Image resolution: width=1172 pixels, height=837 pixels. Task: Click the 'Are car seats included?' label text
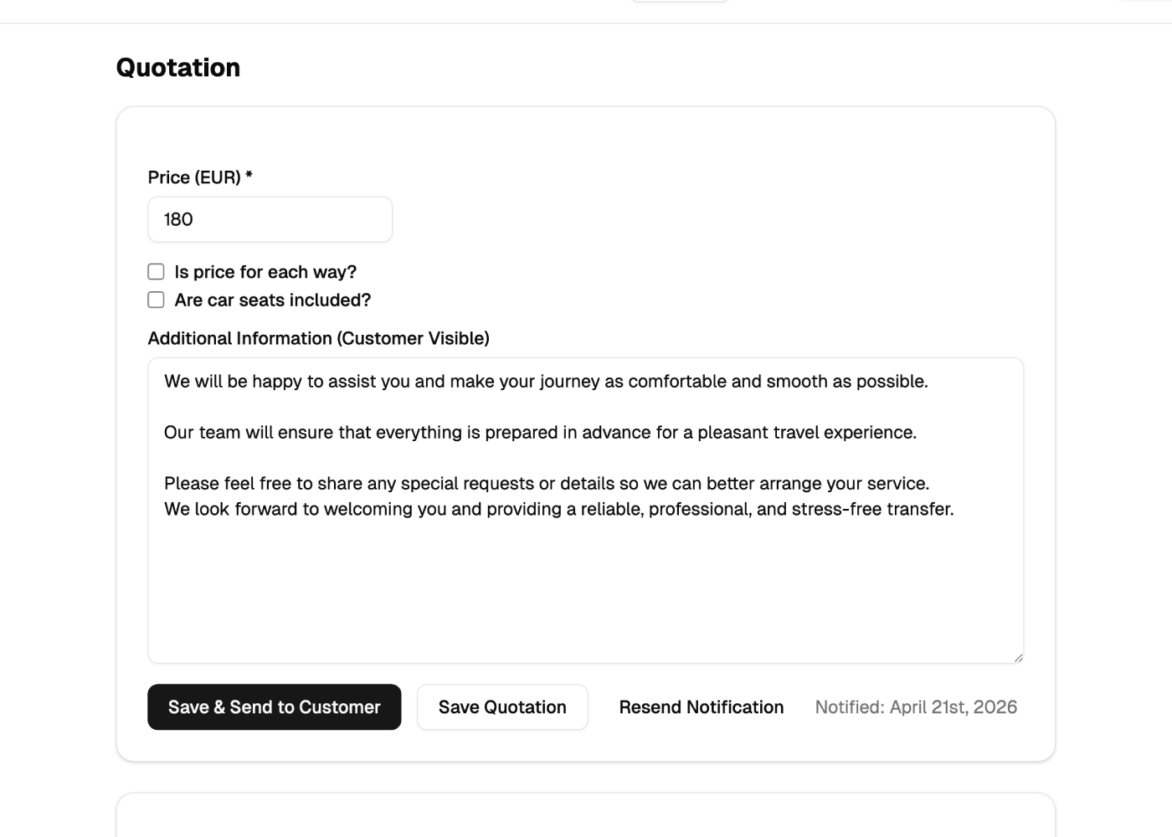(272, 299)
